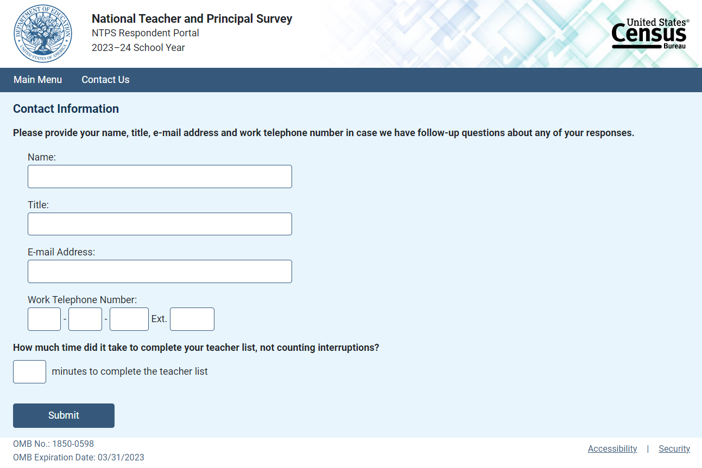The width and height of the screenshot is (702, 468).
Task: Click the National Teacher and Principal Survey title
Action: [x=192, y=19]
